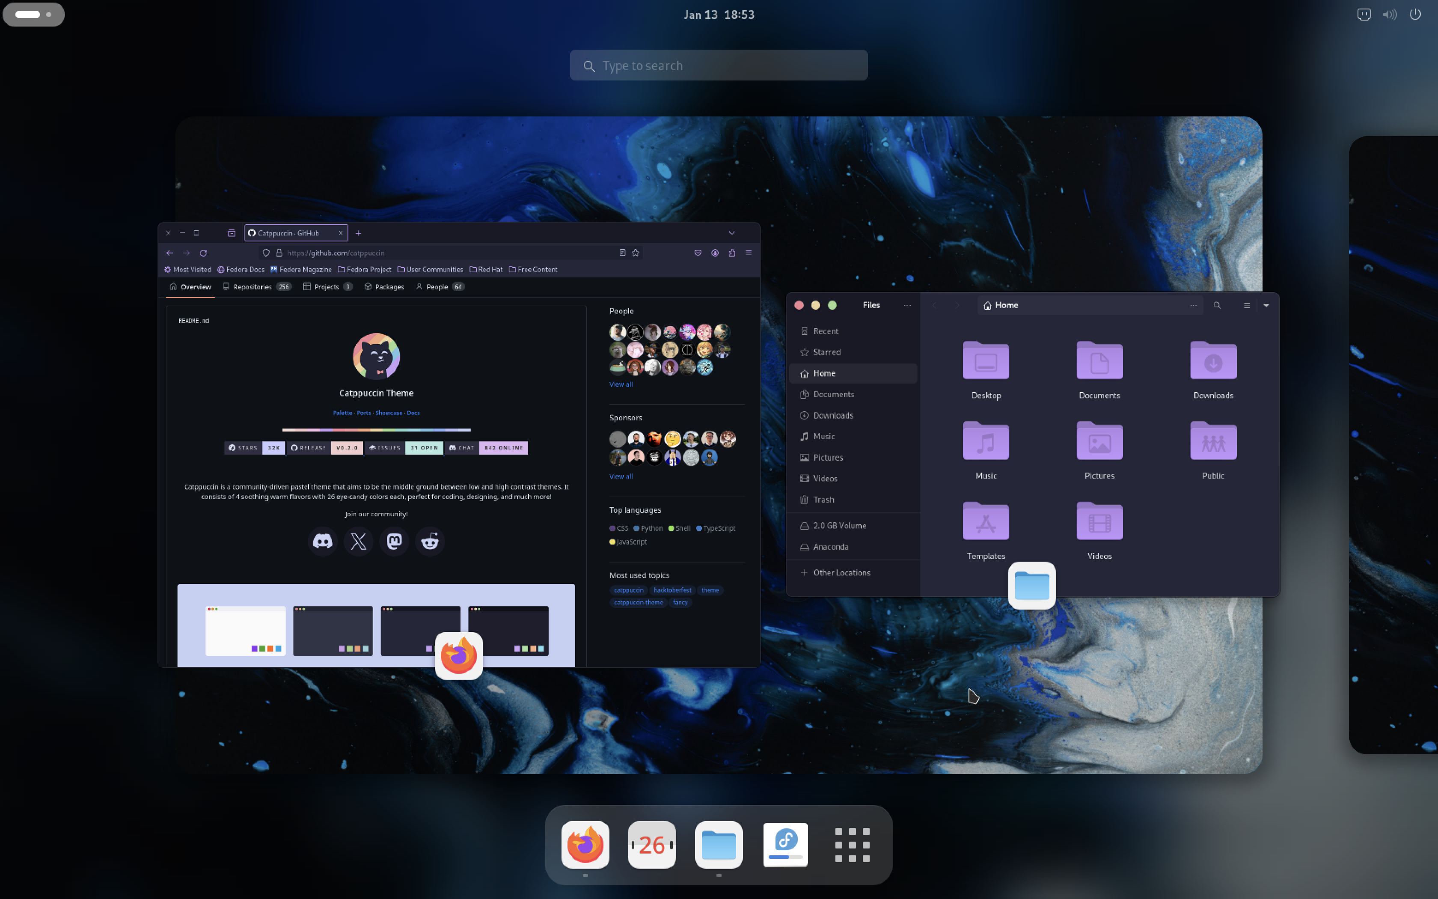Click the Home path bar in Files

(1090, 305)
